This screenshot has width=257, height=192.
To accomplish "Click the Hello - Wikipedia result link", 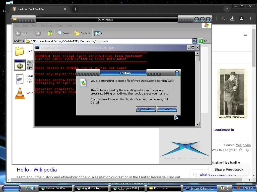I will (37, 170).
